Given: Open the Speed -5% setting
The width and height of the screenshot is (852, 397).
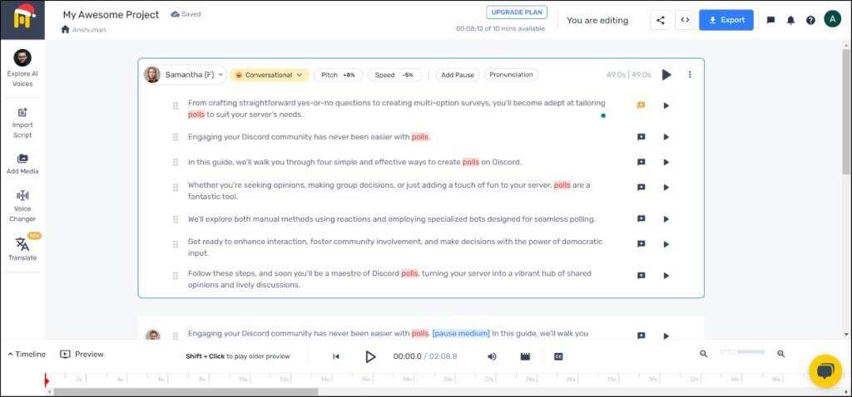Looking at the screenshot, I should (394, 75).
